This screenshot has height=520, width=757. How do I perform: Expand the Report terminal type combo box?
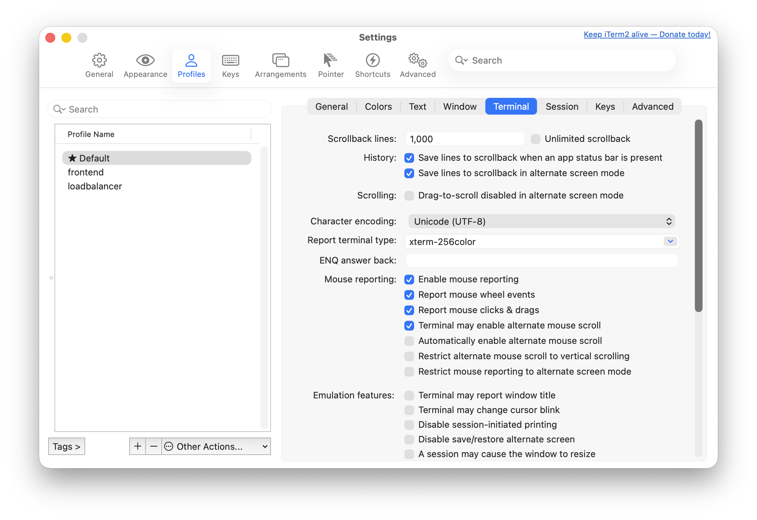tap(670, 241)
